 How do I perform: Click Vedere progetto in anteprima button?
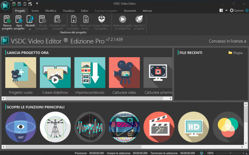click(122, 23)
